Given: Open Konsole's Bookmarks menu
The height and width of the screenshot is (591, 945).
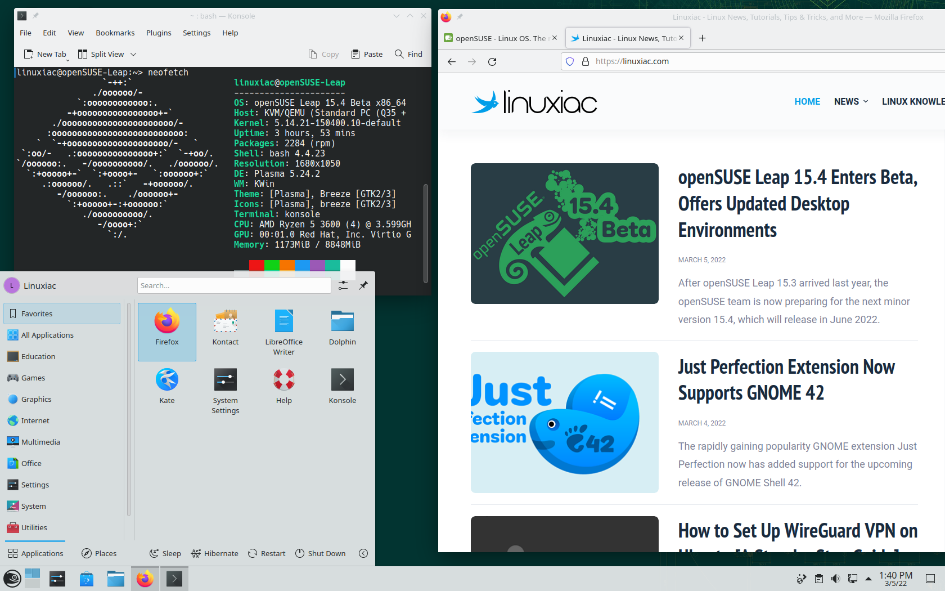Looking at the screenshot, I should point(115,33).
